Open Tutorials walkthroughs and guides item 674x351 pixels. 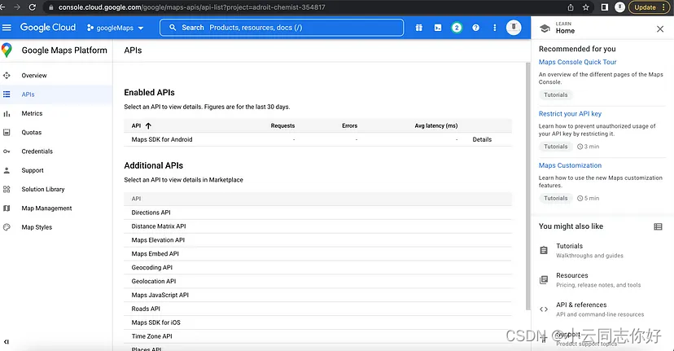[x=602, y=250]
